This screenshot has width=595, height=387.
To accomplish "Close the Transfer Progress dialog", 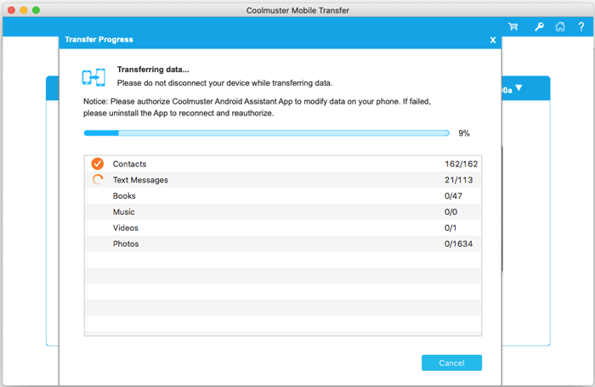I will [493, 40].
